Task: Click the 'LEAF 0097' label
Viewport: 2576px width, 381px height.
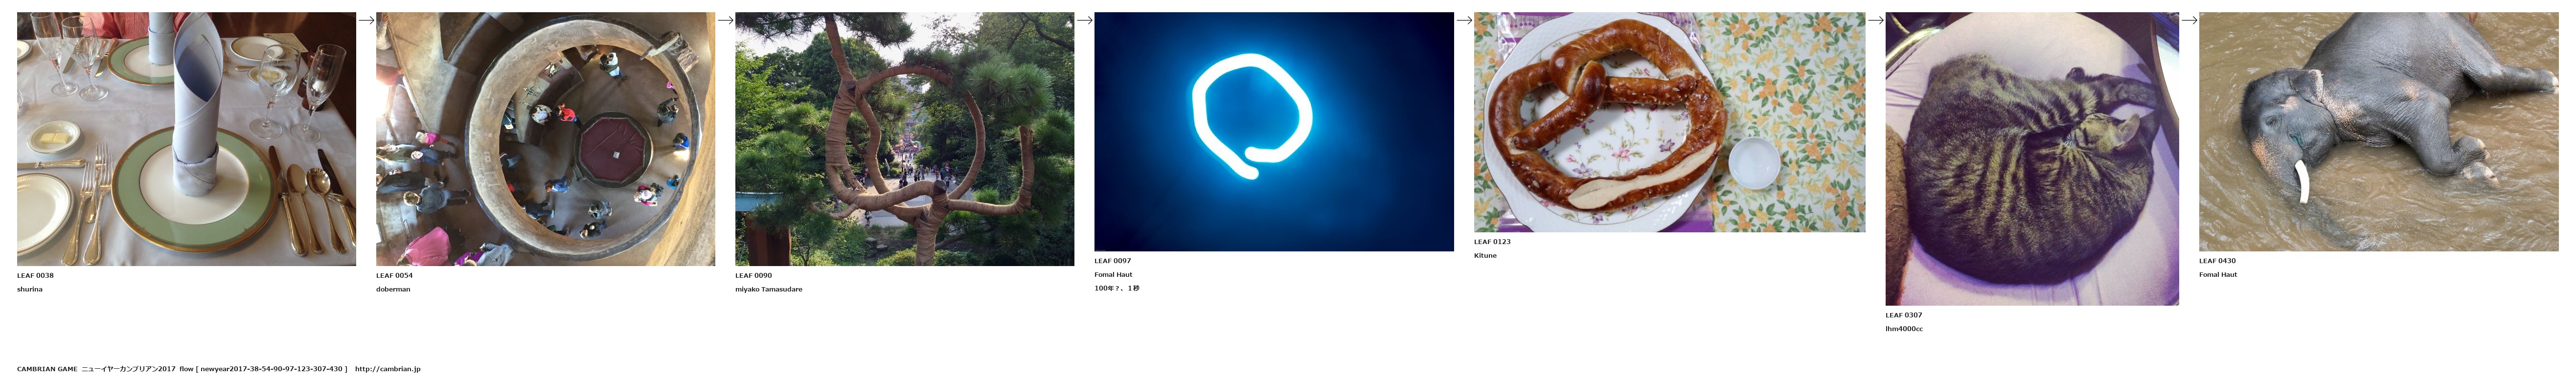Action: 1112,260
